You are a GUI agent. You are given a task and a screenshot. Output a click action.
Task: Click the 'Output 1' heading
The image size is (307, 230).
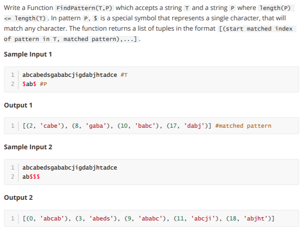coord(18,105)
